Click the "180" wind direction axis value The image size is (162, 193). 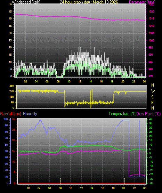(x=12, y=97)
